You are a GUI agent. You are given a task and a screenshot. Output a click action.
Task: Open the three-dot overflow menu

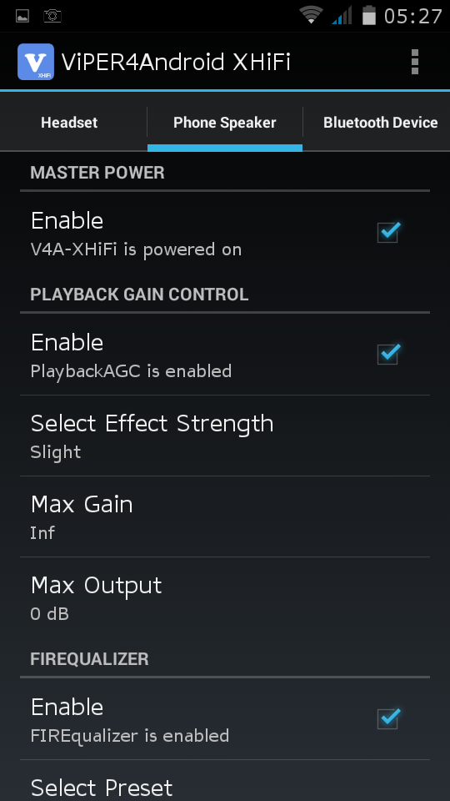415,62
